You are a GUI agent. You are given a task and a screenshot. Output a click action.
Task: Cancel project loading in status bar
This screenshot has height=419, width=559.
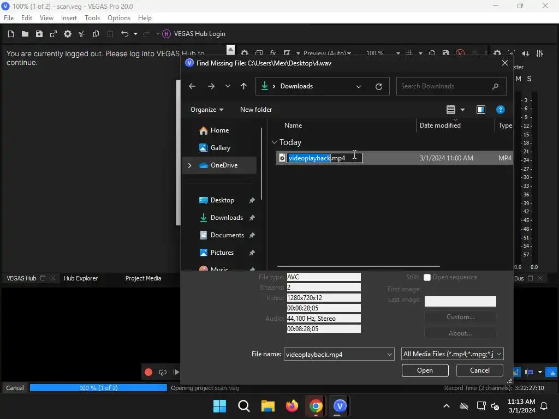pyautogui.click(x=15, y=388)
